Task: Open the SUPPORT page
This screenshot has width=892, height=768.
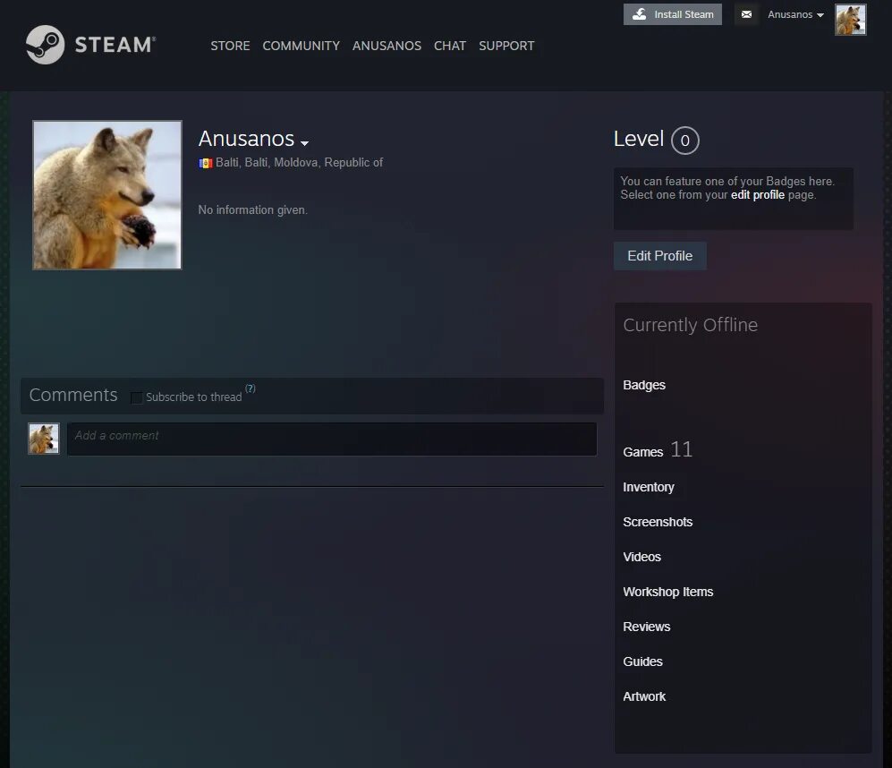Action: pyautogui.click(x=506, y=46)
